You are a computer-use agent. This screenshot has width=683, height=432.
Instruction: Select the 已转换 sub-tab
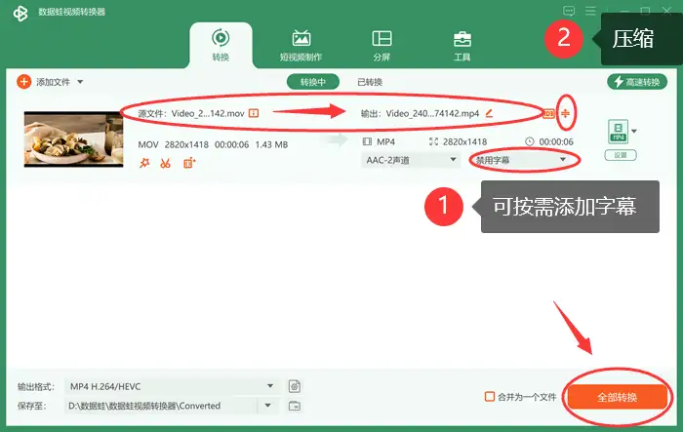[370, 82]
